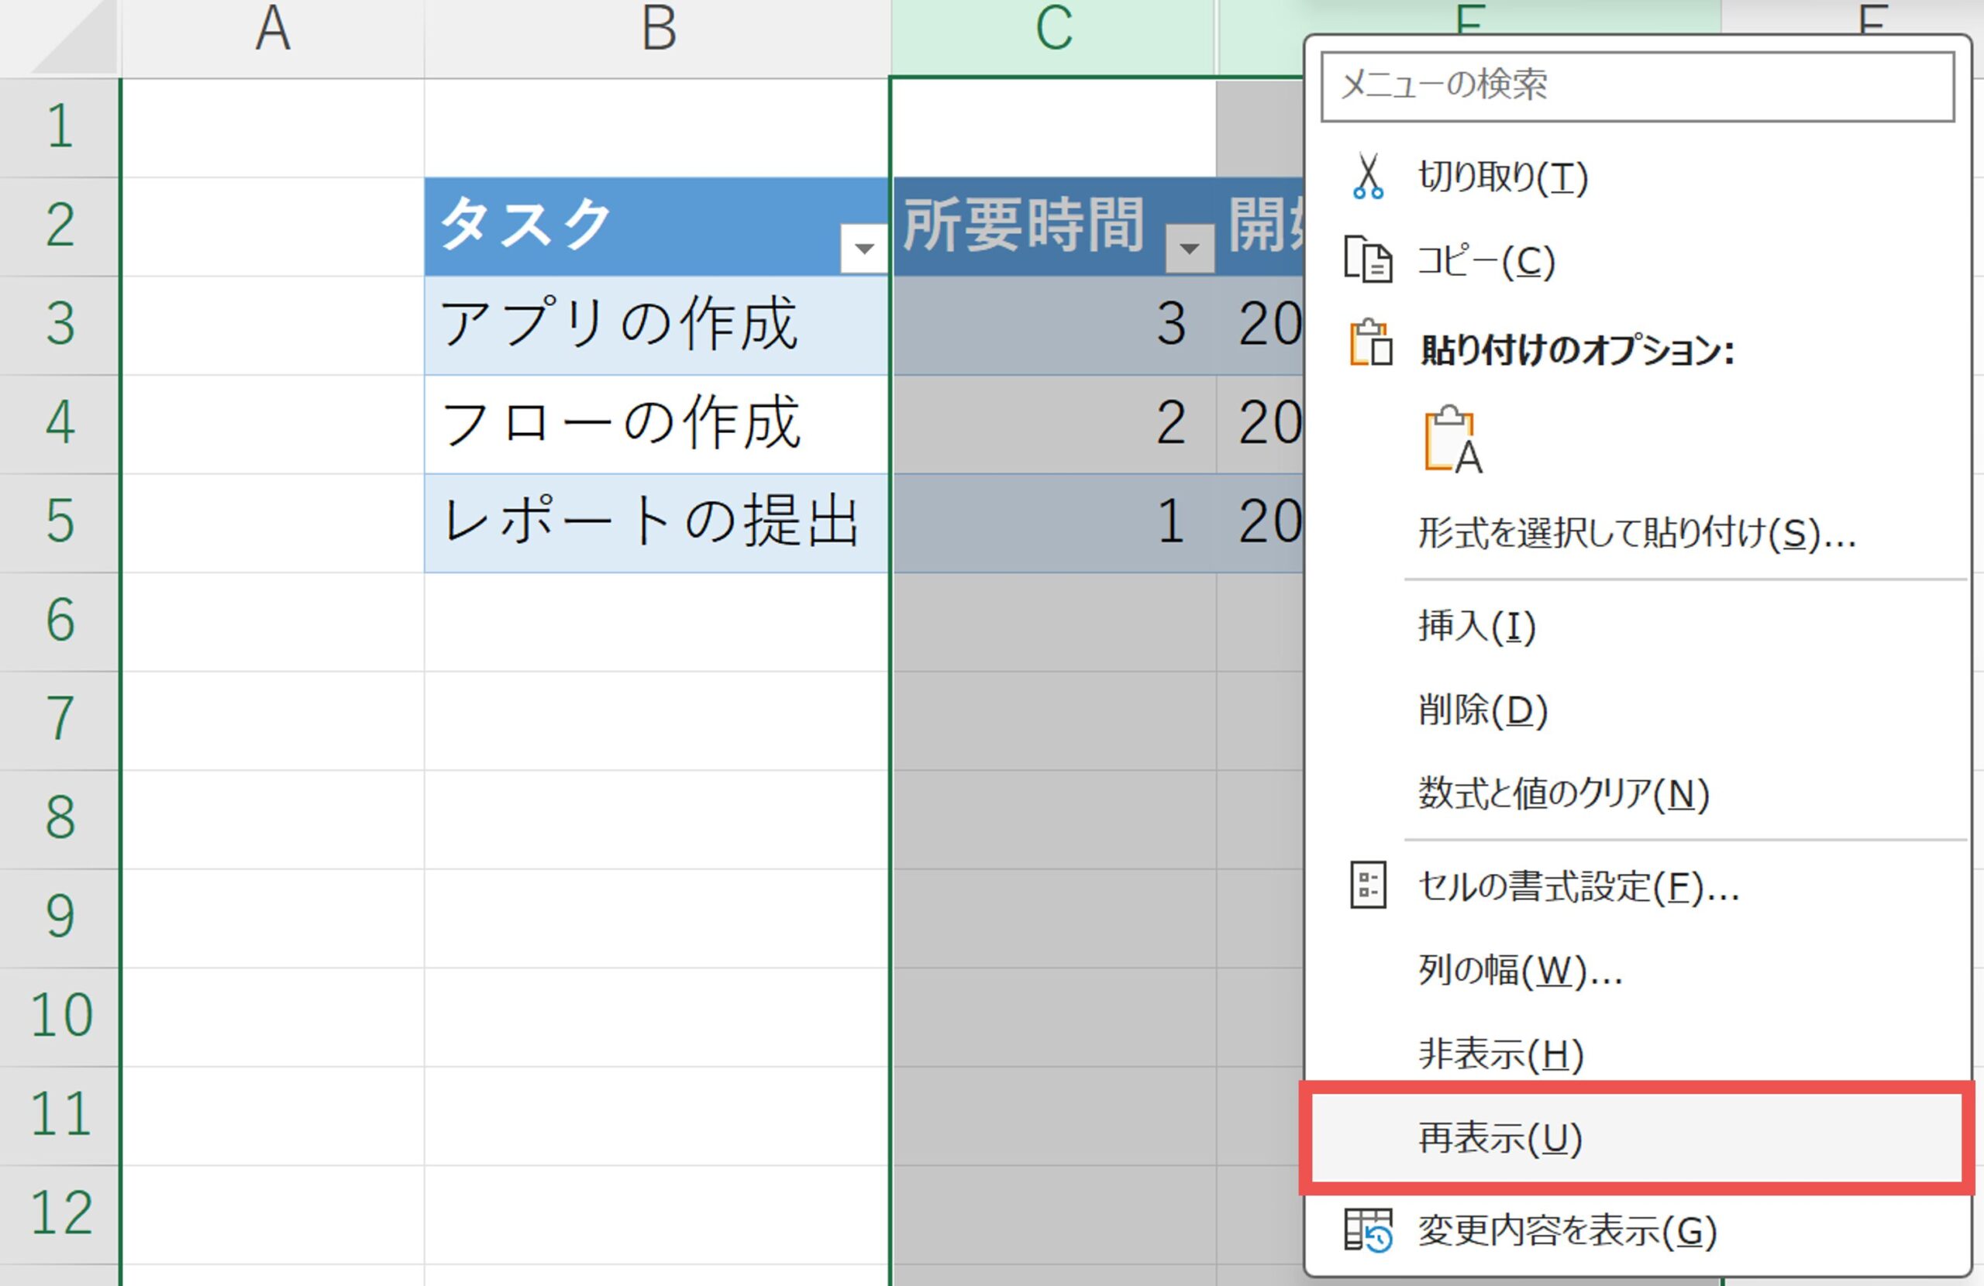
Task: Select 挿入(I) to insert column
Action: click(1476, 626)
